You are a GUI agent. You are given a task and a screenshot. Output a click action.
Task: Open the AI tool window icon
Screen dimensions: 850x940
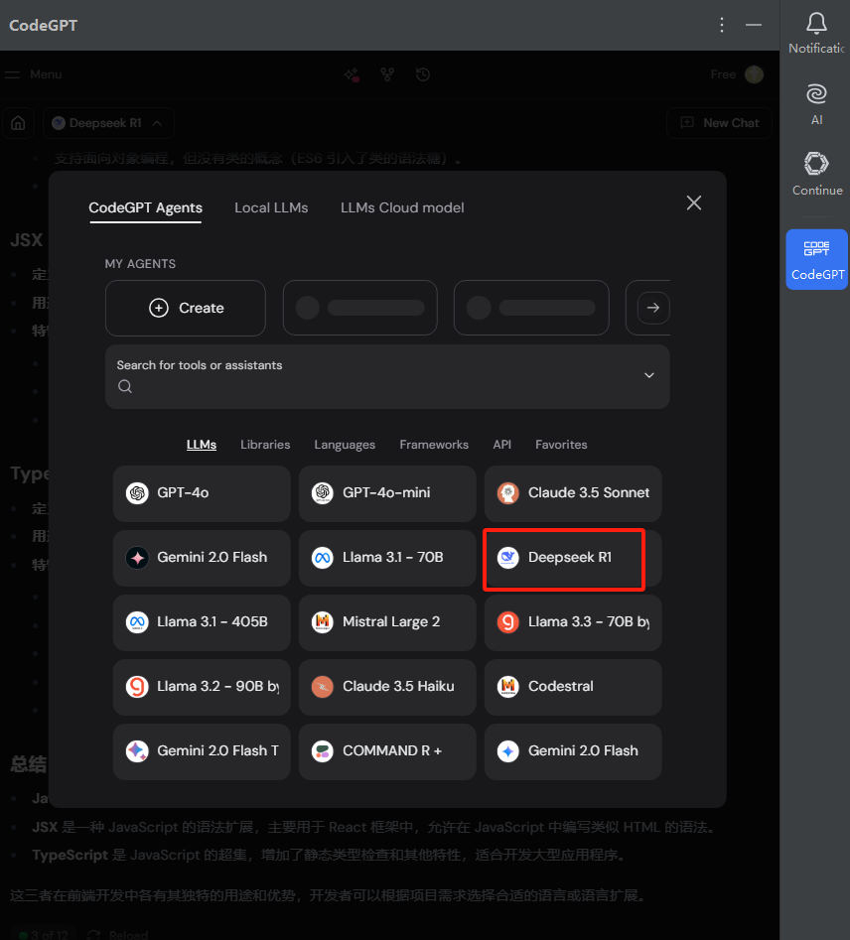pos(816,94)
